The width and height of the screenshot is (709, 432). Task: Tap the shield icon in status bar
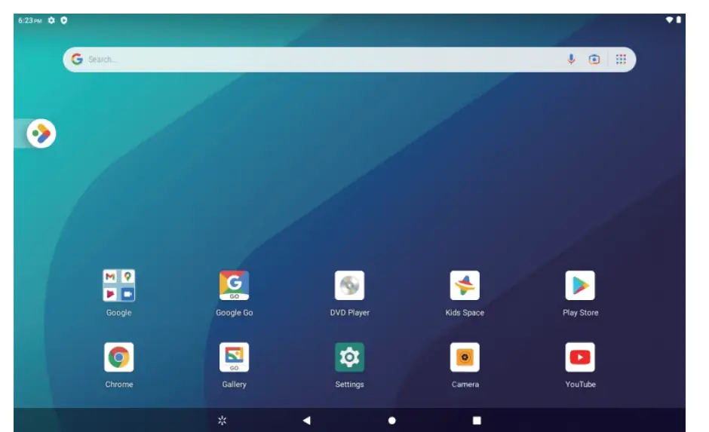(64, 20)
